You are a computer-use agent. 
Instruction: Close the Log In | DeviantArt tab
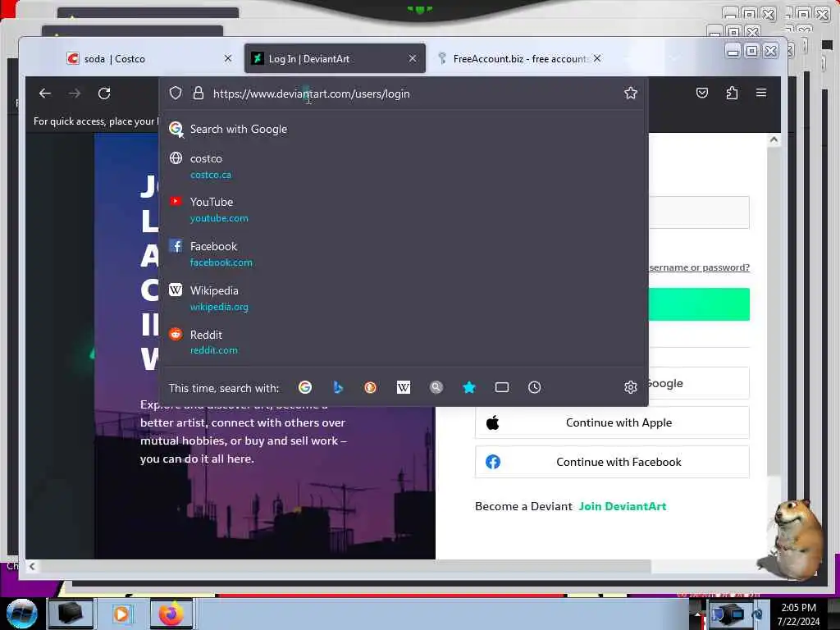(x=412, y=58)
